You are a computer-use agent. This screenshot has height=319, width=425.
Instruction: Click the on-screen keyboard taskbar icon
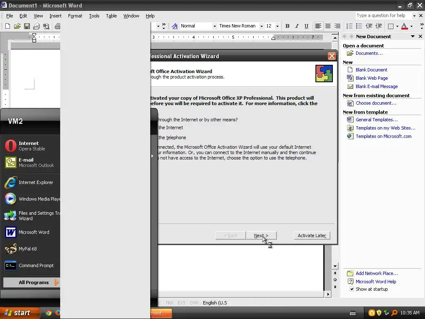coord(353,313)
